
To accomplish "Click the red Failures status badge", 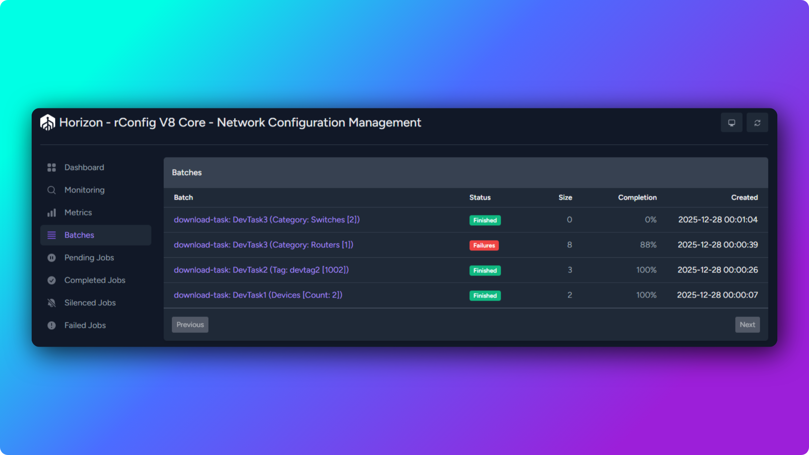I will [484, 245].
